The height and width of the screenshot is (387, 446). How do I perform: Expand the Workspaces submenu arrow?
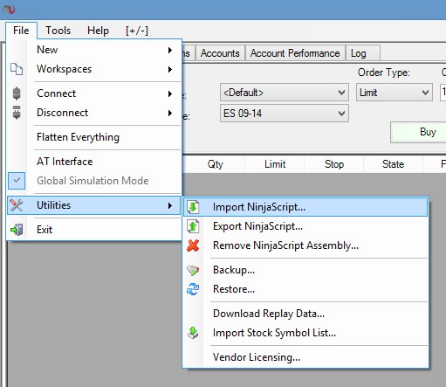point(170,69)
